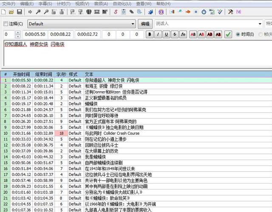Decrease the layer number with the down arrow
This screenshot has height=212, width=272.
18,37
